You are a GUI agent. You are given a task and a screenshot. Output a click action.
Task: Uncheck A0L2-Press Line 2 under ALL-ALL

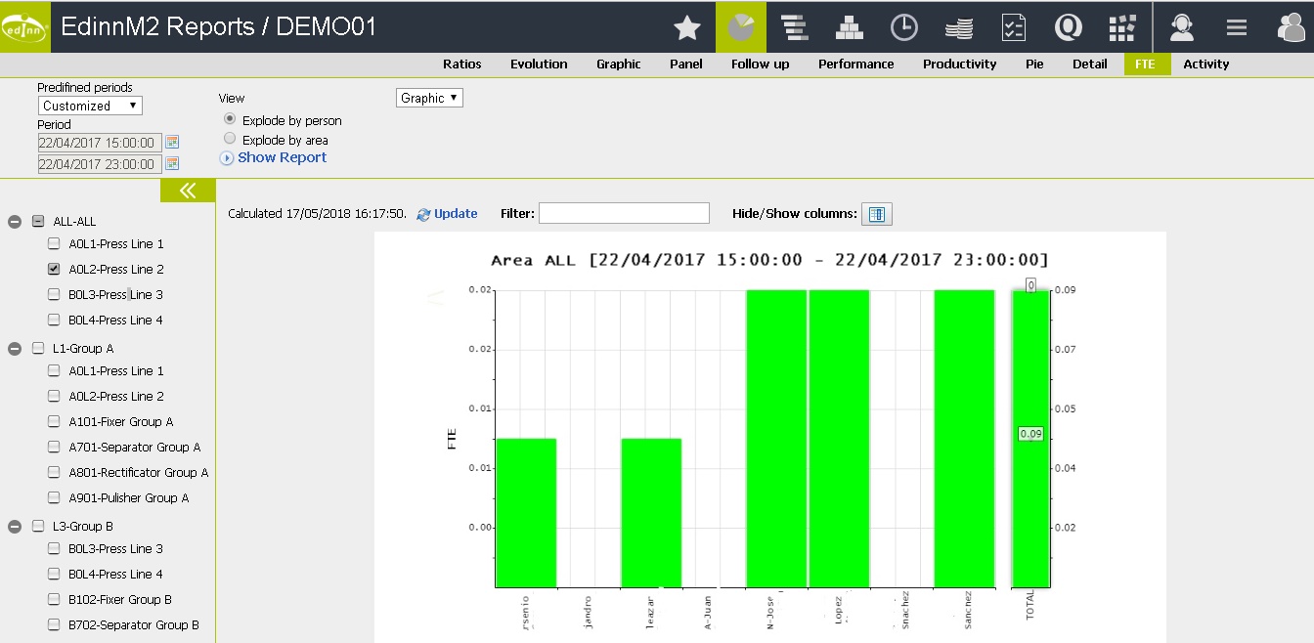click(54, 269)
